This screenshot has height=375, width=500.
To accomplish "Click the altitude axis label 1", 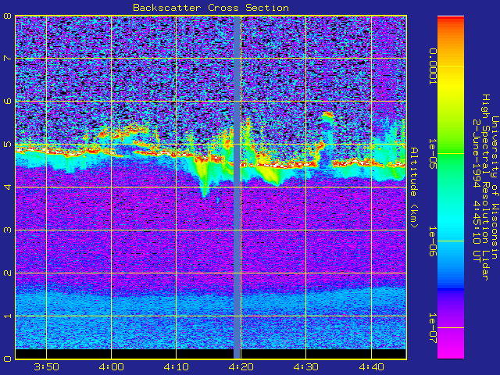I will pyautogui.click(x=7, y=316).
